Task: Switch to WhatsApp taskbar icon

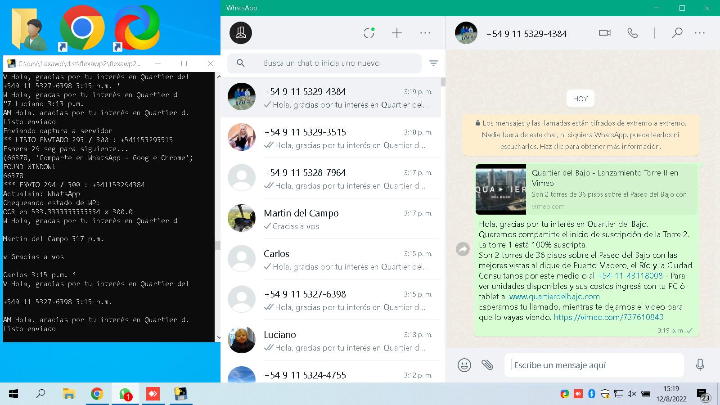Action: click(125, 394)
